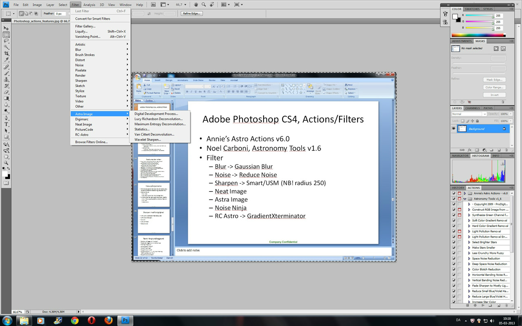Choose Lucy Richardson Deconvolution from the submenu

(159, 119)
